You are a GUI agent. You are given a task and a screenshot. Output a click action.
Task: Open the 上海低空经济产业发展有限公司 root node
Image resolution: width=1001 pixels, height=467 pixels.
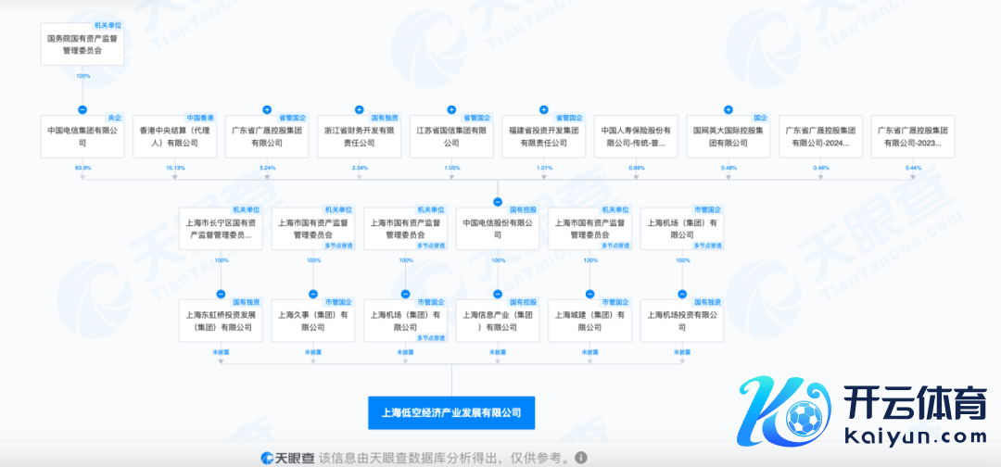coord(451,412)
